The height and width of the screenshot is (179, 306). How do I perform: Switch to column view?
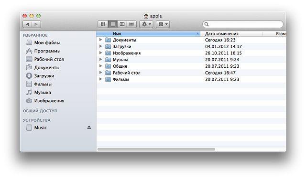[122, 24]
